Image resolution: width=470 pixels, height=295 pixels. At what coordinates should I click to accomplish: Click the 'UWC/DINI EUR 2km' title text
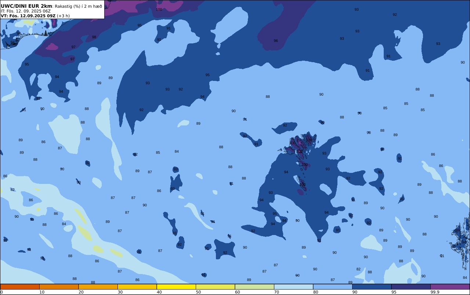(26, 6)
